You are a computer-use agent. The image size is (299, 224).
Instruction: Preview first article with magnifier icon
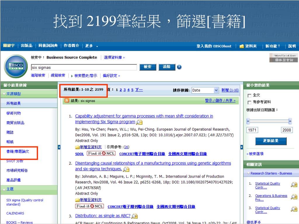[139, 122]
